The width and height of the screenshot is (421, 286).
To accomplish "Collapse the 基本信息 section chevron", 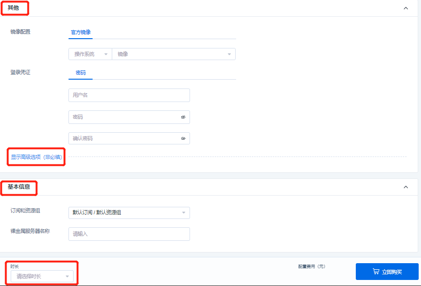I will (x=406, y=187).
